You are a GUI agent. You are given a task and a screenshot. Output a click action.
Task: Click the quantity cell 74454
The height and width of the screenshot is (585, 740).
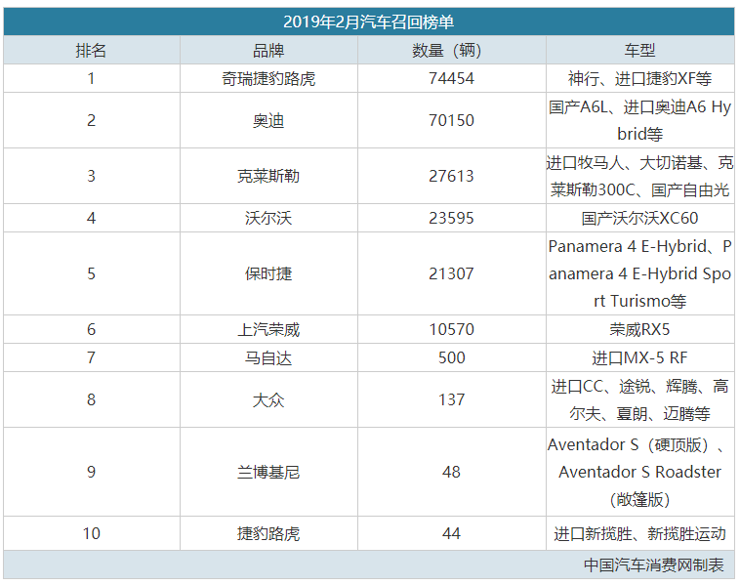(x=451, y=78)
